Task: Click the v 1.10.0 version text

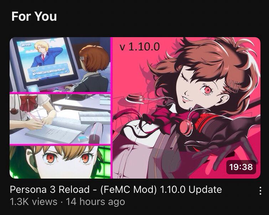Action: [x=139, y=47]
